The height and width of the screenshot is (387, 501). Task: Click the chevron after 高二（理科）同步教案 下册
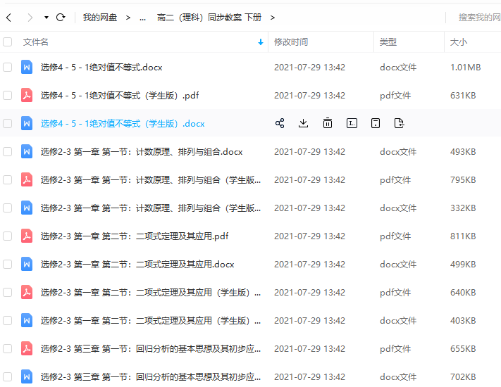tap(273, 17)
